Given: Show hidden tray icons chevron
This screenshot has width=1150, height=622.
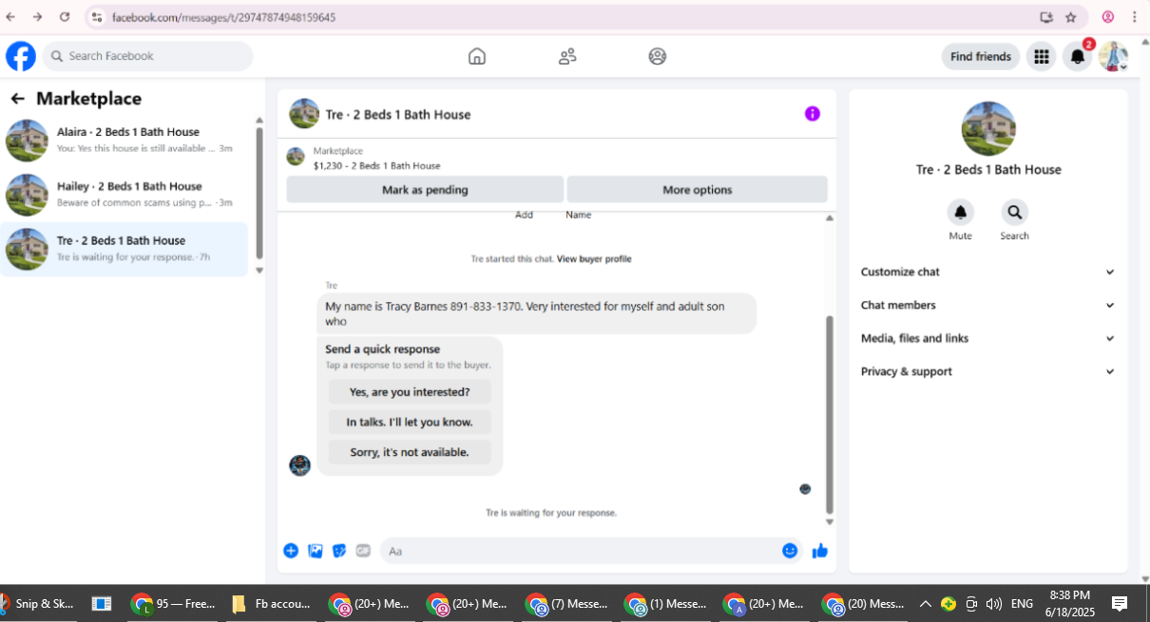Looking at the screenshot, I should tap(925, 603).
